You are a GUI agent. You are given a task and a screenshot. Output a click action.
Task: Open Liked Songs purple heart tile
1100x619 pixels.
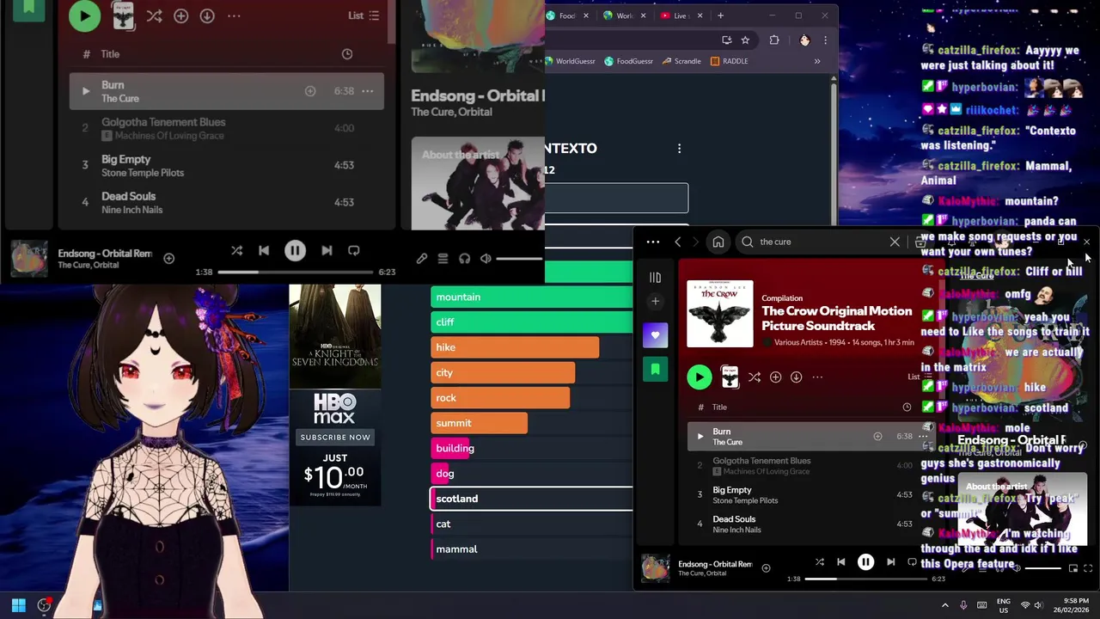[655, 335]
